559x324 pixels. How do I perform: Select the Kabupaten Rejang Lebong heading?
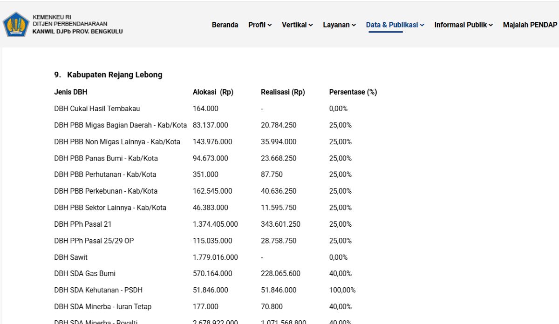pos(108,74)
